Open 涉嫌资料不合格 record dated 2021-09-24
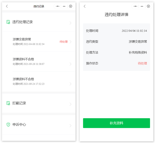The width and height of the screenshot is (155, 143). coord(39,81)
